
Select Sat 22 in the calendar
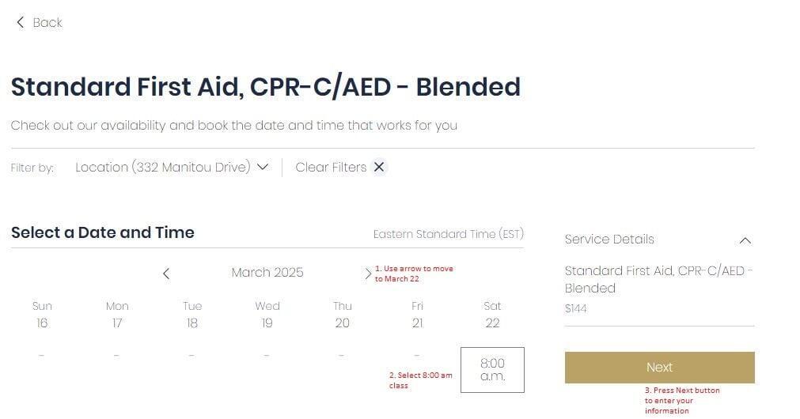(x=492, y=315)
